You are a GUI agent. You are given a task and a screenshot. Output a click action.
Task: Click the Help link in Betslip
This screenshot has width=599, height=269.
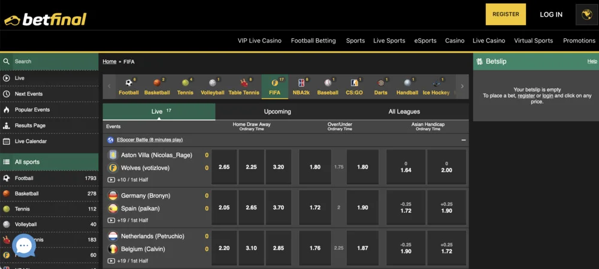coord(592,62)
